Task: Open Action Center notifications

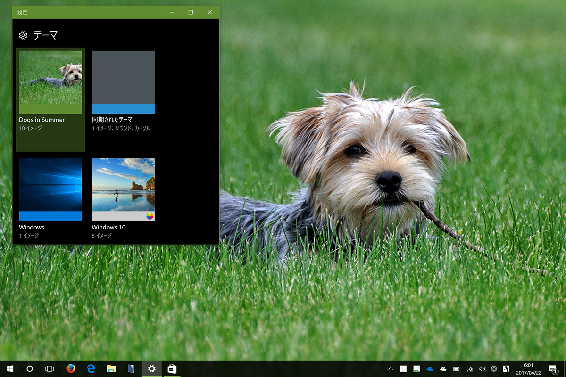Action: (x=553, y=369)
